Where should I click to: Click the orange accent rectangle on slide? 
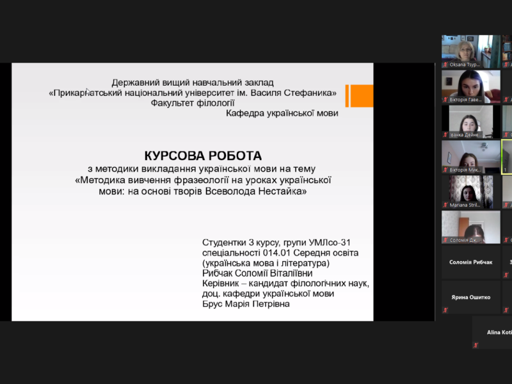point(360,96)
